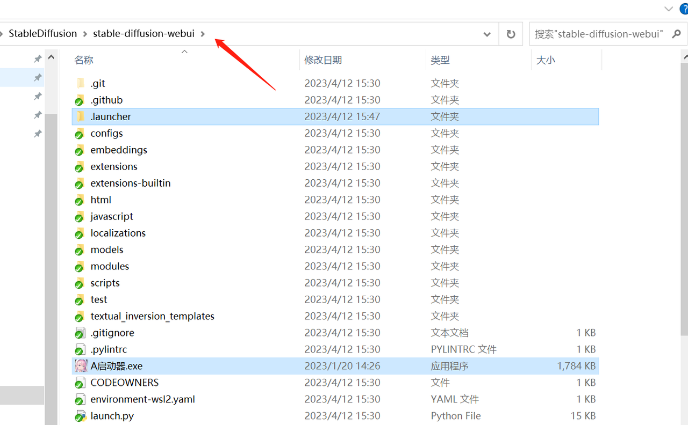Click the file list scroll-up arrow
The width and height of the screenshot is (688, 425).
[685, 57]
